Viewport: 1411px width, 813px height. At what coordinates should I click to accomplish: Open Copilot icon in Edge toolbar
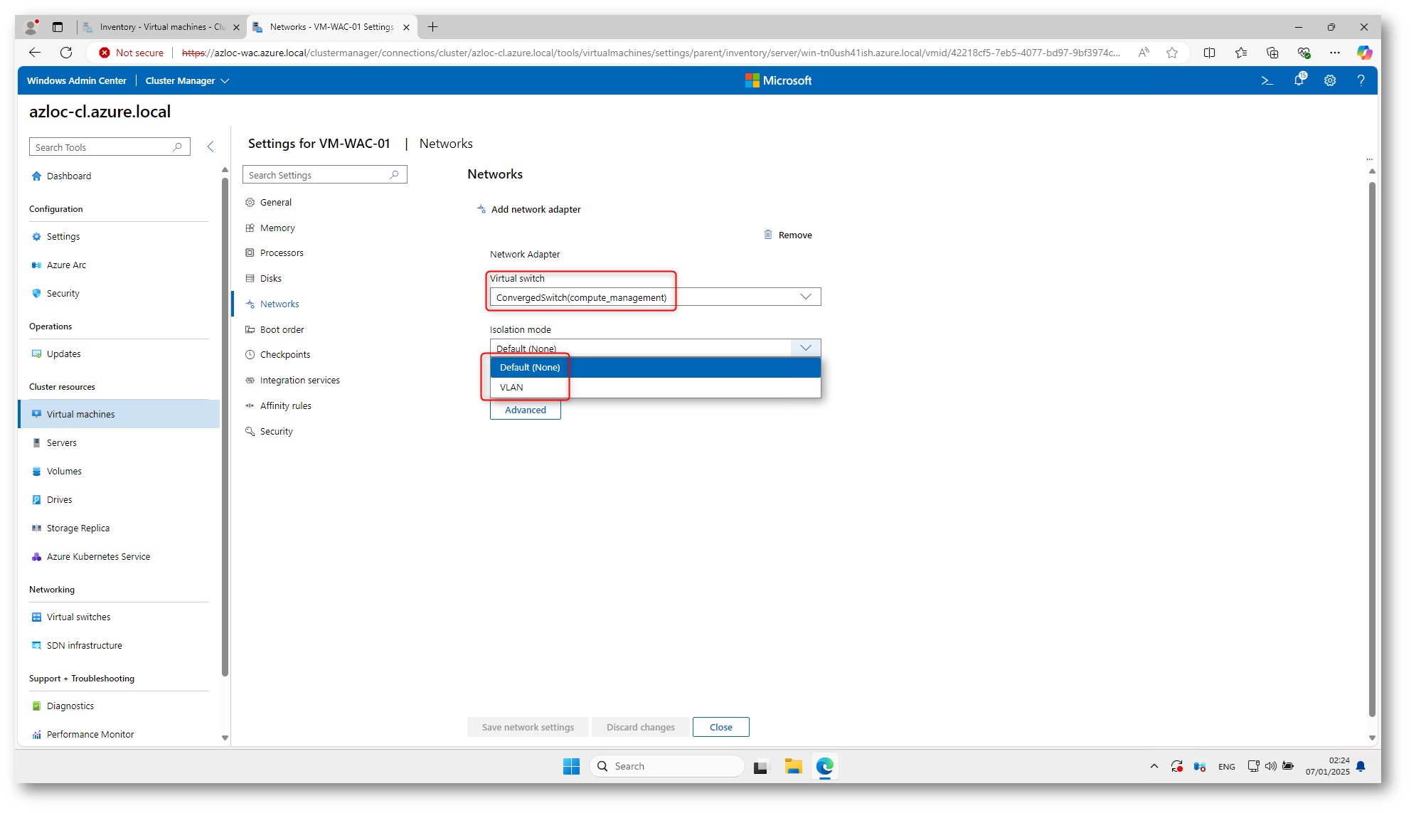click(x=1364, y=53)
